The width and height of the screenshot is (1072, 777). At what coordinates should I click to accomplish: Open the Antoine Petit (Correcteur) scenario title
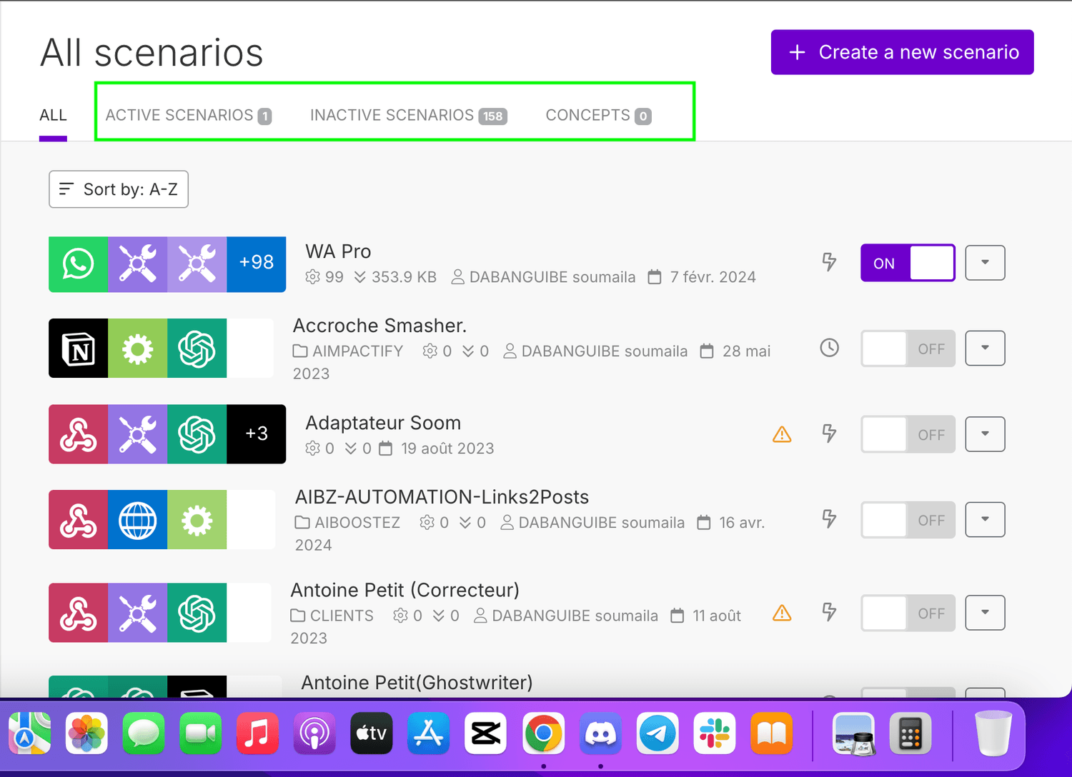[x=405, y=590]
